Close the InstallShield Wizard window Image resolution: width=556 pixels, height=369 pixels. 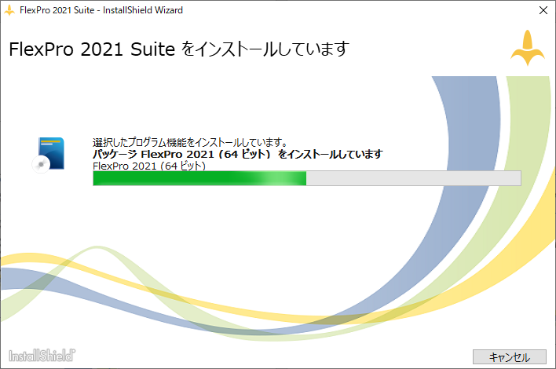(x=543, y=10)
